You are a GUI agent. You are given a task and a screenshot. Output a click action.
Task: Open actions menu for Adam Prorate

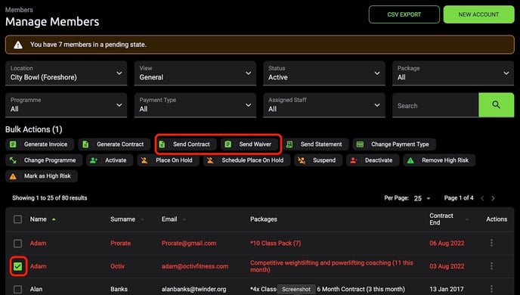(491, 243)
